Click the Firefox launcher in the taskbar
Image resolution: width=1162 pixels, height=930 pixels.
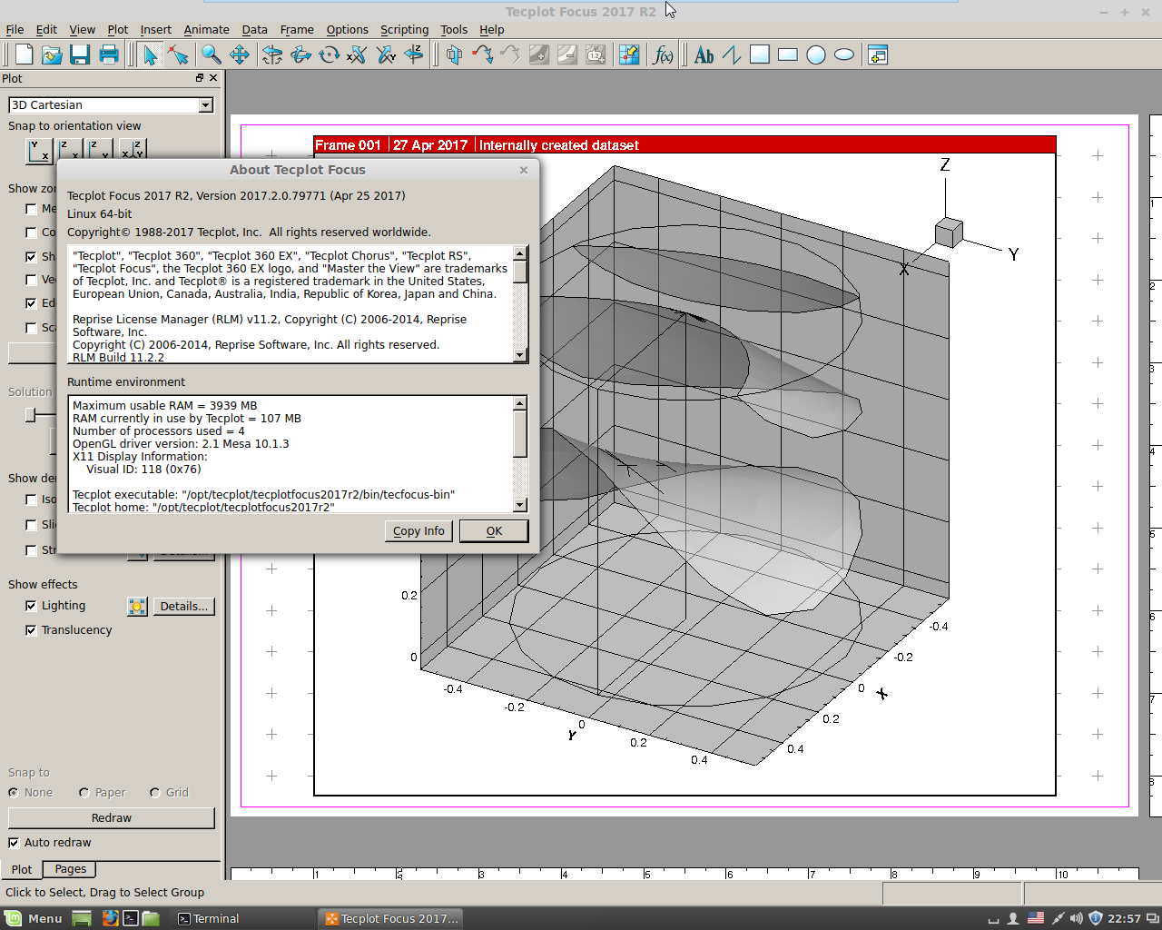pos(110,918)
